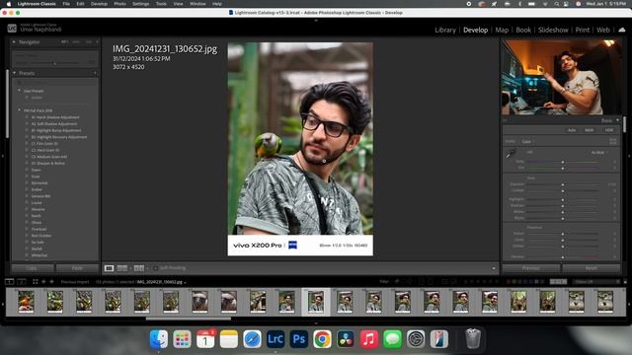Click the Copy settings button

[x=33, y=268]
